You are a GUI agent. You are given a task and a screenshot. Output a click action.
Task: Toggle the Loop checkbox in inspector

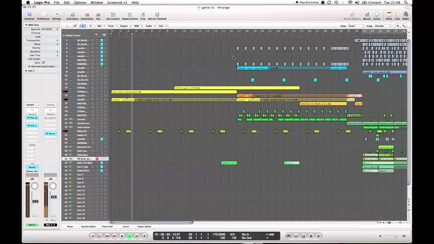[x=43, y=37]
